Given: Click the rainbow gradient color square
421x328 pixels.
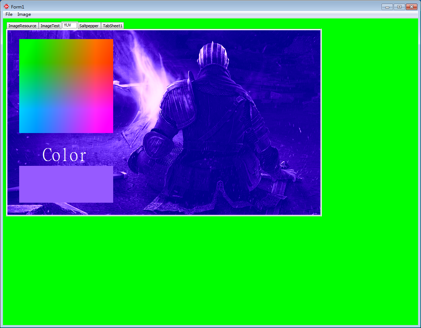Looking at the screenshot, I should [x=66, y=86].
